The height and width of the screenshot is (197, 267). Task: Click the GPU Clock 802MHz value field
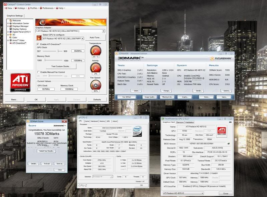click(78, 51)
